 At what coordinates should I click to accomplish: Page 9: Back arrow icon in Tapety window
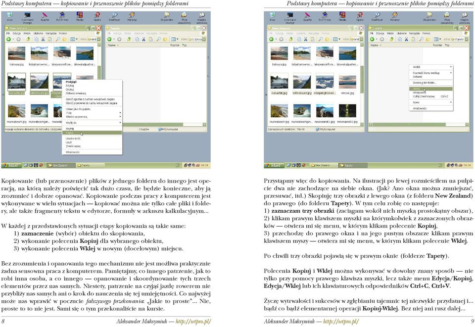(372, 39)
